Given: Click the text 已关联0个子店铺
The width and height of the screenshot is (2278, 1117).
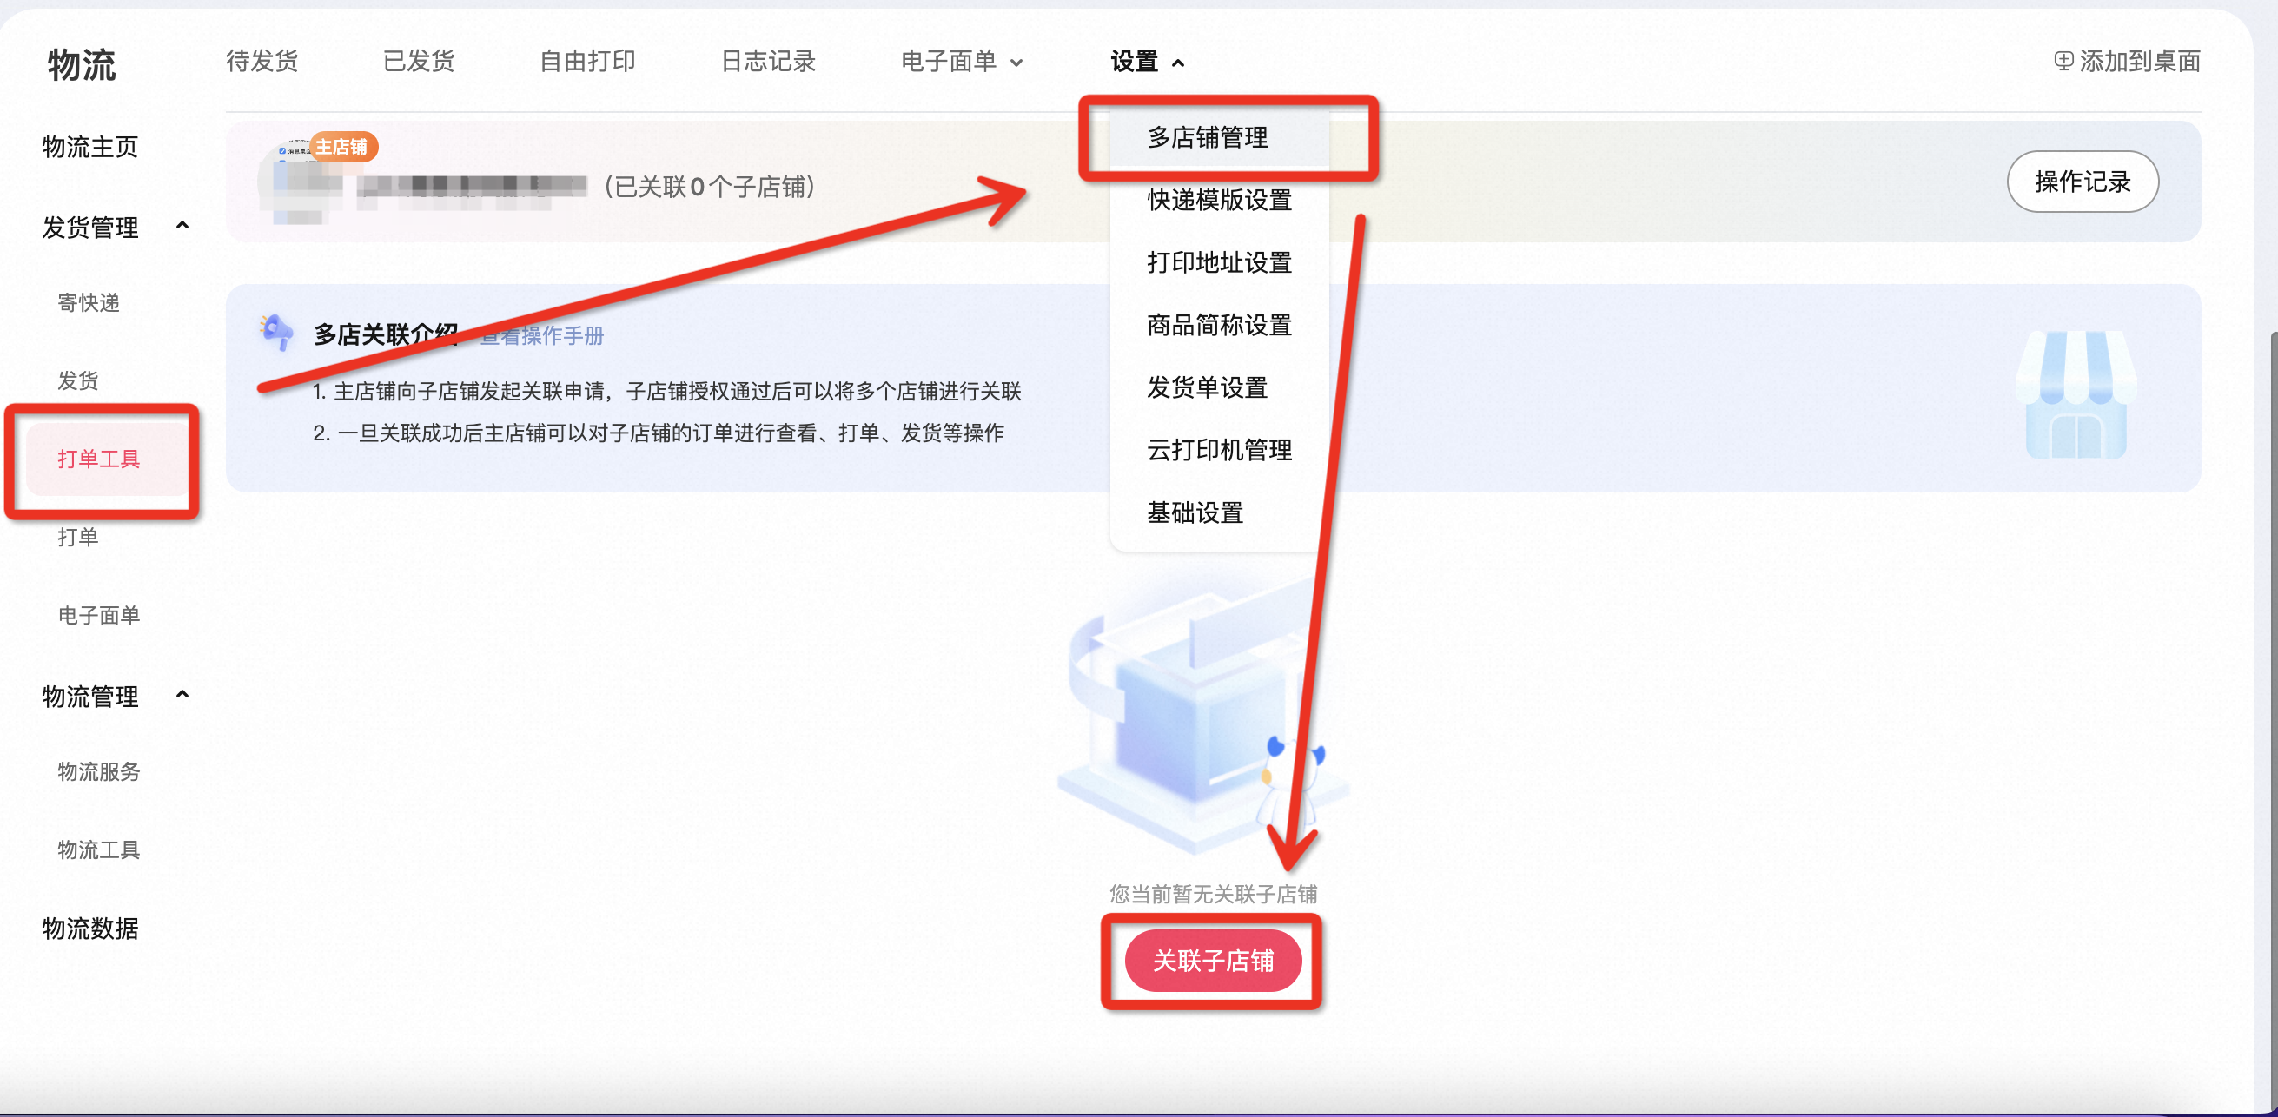Looking at the screenshot, I should [x=708, y=187].
